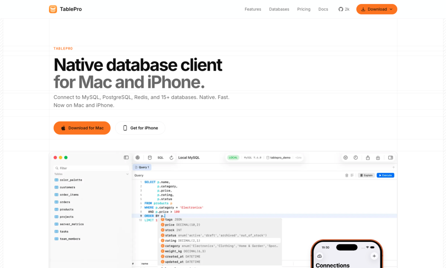The height and width of the screenshot is (268, 446).
Task: Select the server_metrics table
Action: (69, 224)
